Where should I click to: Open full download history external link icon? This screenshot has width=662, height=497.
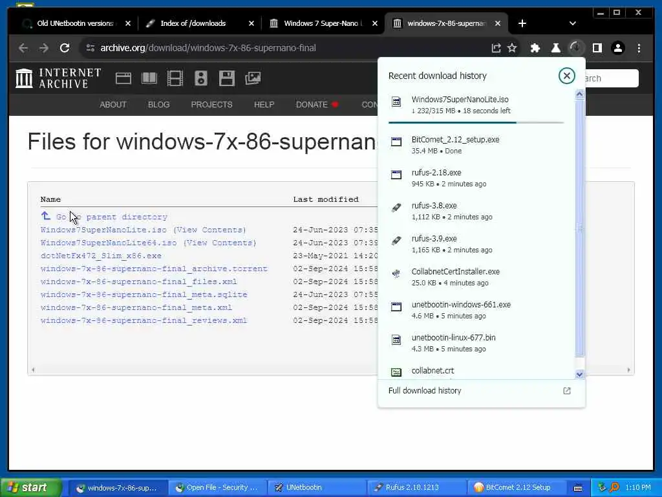567,391
